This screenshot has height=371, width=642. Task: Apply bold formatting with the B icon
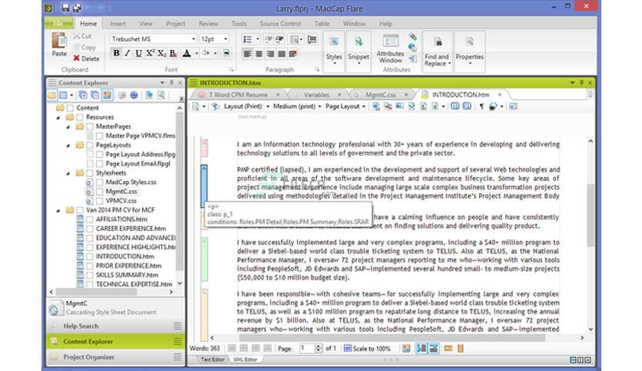click(116, 54)
